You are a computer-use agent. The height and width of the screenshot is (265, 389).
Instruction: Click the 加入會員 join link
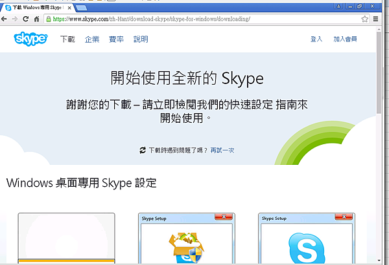click(x=345, y=39)
